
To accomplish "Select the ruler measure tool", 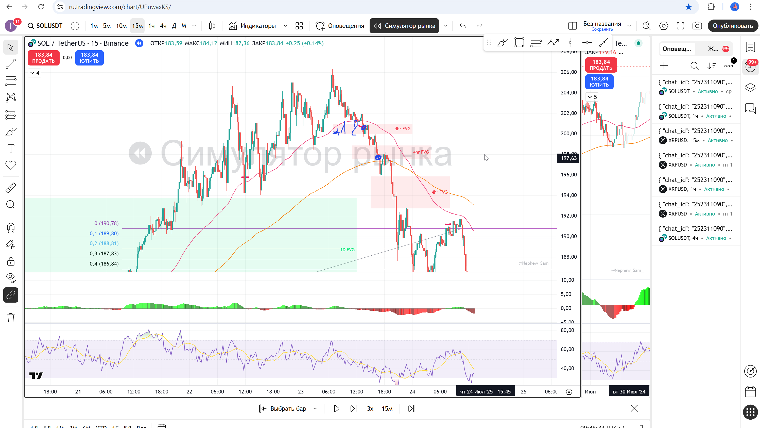I will (11, 188).
